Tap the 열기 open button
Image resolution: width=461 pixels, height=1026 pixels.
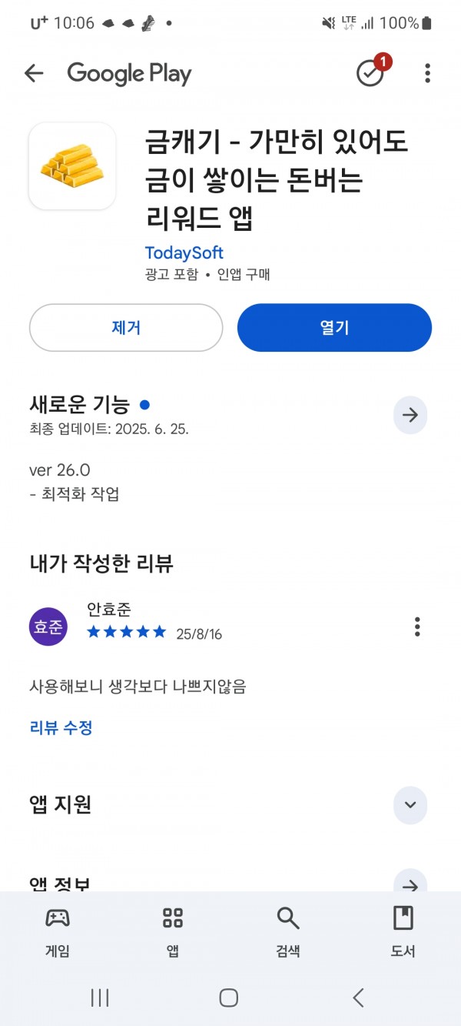click(x=335, y=327)
